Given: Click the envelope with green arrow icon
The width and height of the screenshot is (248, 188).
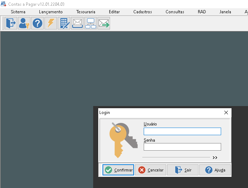Looking at the screenshot, I should (104, 23).
